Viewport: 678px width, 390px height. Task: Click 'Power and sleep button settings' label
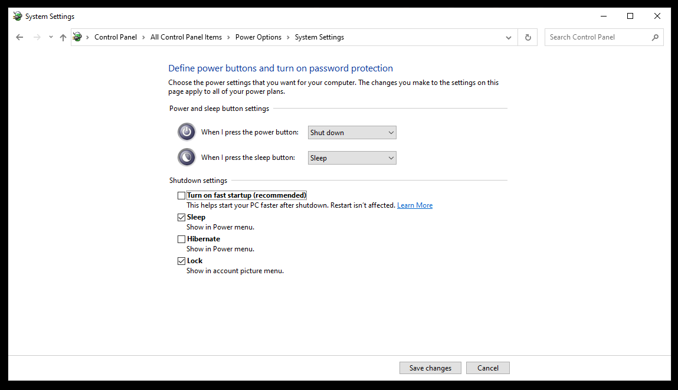tap(219, 109)
